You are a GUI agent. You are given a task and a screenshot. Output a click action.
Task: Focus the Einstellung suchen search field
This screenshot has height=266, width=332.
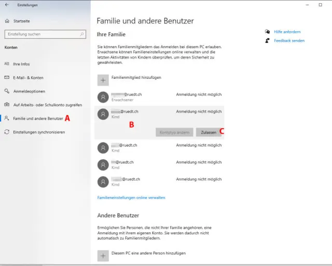pyautogui.click(x=45, y=34)
